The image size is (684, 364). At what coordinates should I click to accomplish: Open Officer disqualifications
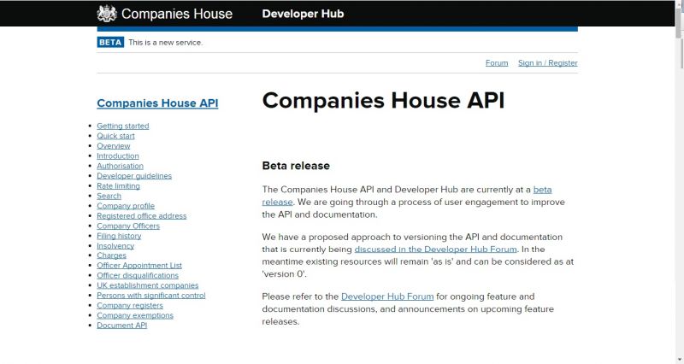(138, 275)
